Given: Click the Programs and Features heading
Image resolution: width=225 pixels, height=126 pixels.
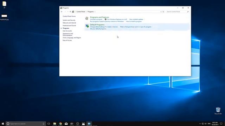Looking at the screenshot, I should 99,17.
